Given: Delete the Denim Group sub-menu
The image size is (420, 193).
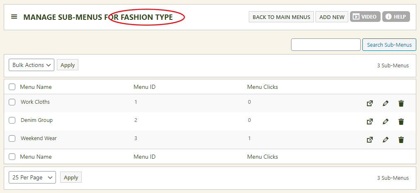Looking at the screenshot, I should 401,122.
